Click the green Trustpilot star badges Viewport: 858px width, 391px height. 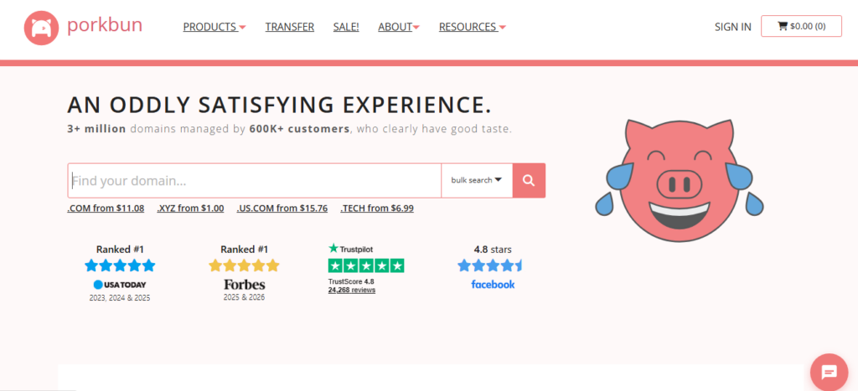click(366, 265)
